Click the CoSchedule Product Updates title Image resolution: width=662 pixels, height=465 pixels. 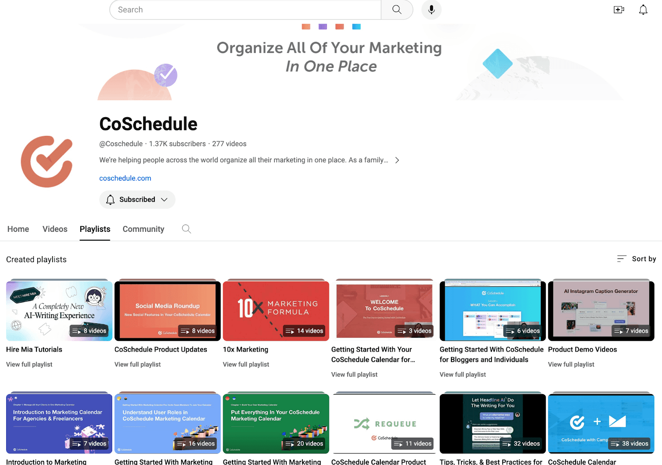click(161, 349)
